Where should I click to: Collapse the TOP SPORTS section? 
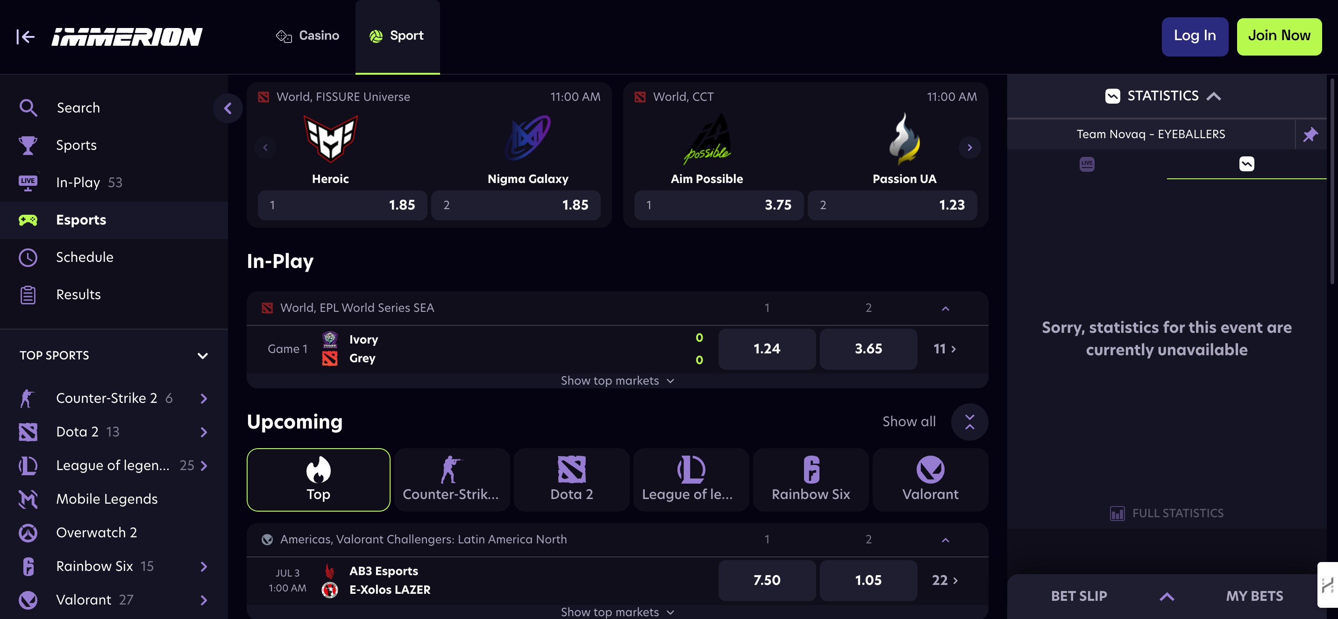coord(203,355)
